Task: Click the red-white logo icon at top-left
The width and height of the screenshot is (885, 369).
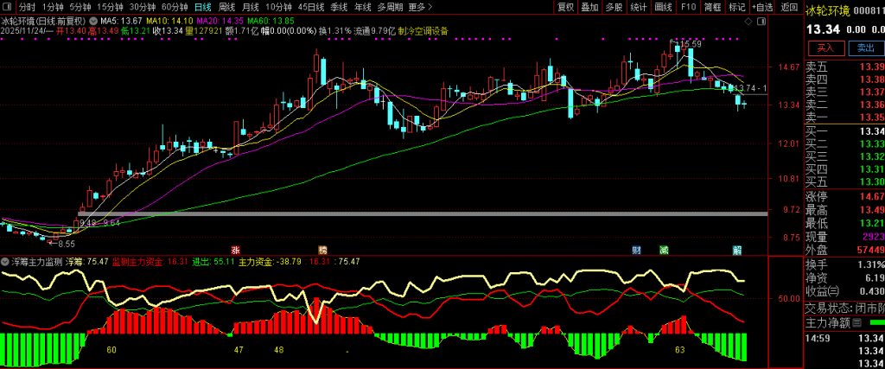Action: point(9,7)
